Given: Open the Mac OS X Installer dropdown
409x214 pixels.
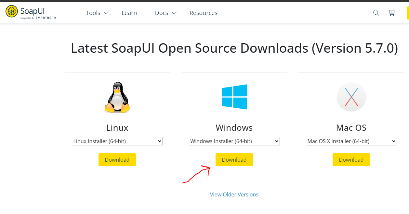Looking at the screenshot, I should click(351, 141).
